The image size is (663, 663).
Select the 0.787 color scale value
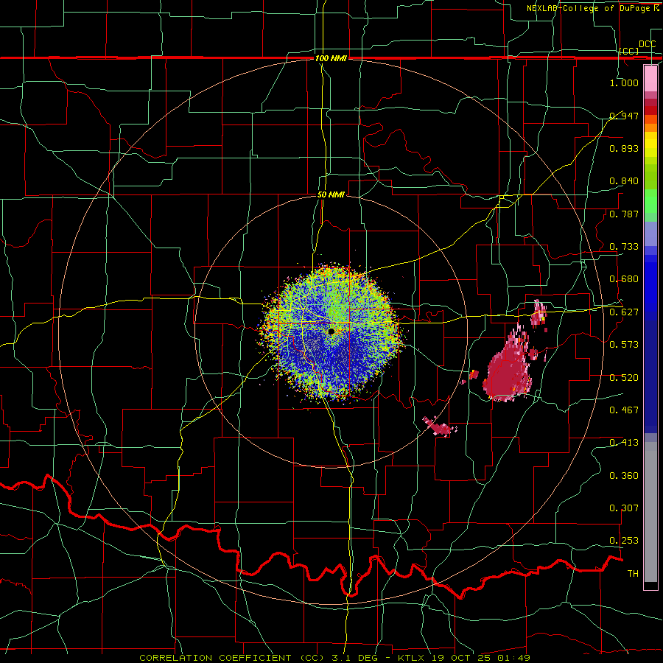tap(624, 214)
